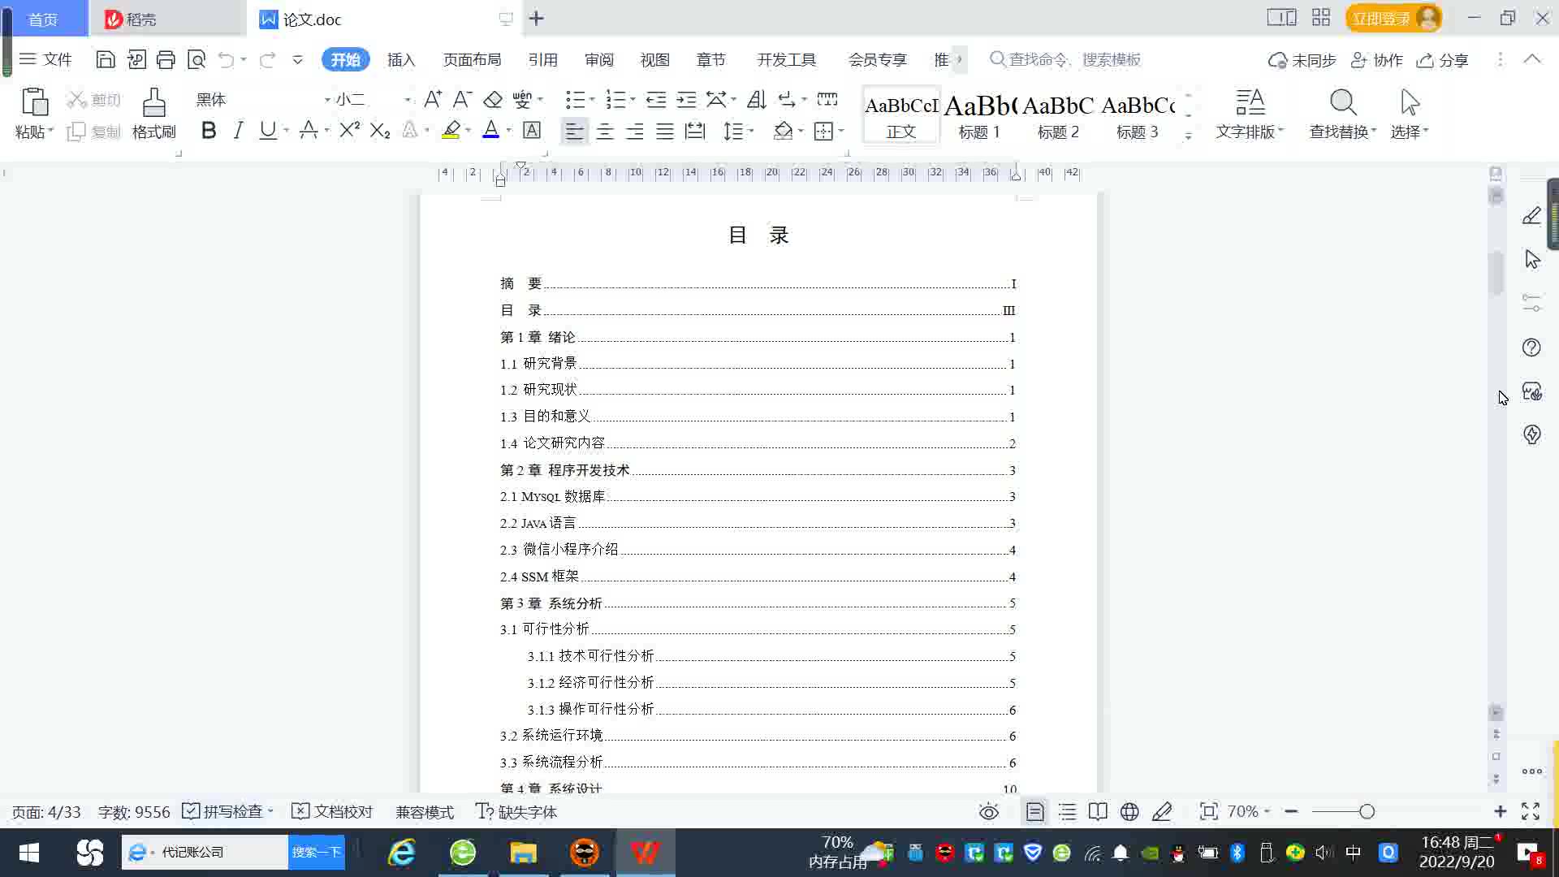Click the Text Layout icon
The width and height of the screenshot is (1559, 877).
point(1250,103)
